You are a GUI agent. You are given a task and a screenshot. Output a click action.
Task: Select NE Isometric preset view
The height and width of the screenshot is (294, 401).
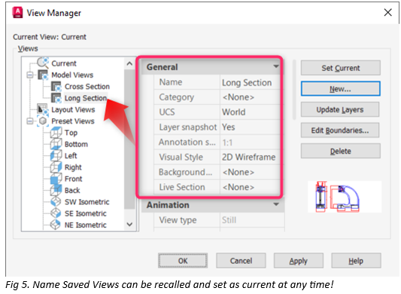tap(86, 225)
